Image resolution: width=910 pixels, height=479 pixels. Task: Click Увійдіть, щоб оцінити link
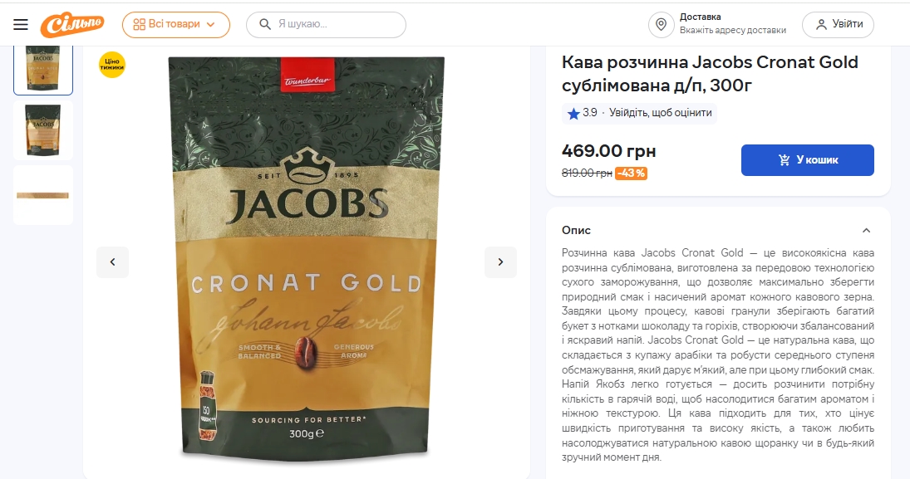tap(661, 113)
